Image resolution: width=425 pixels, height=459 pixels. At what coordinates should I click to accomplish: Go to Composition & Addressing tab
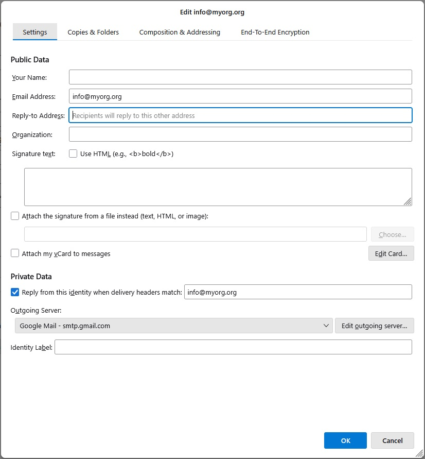(x=180, y=32)
